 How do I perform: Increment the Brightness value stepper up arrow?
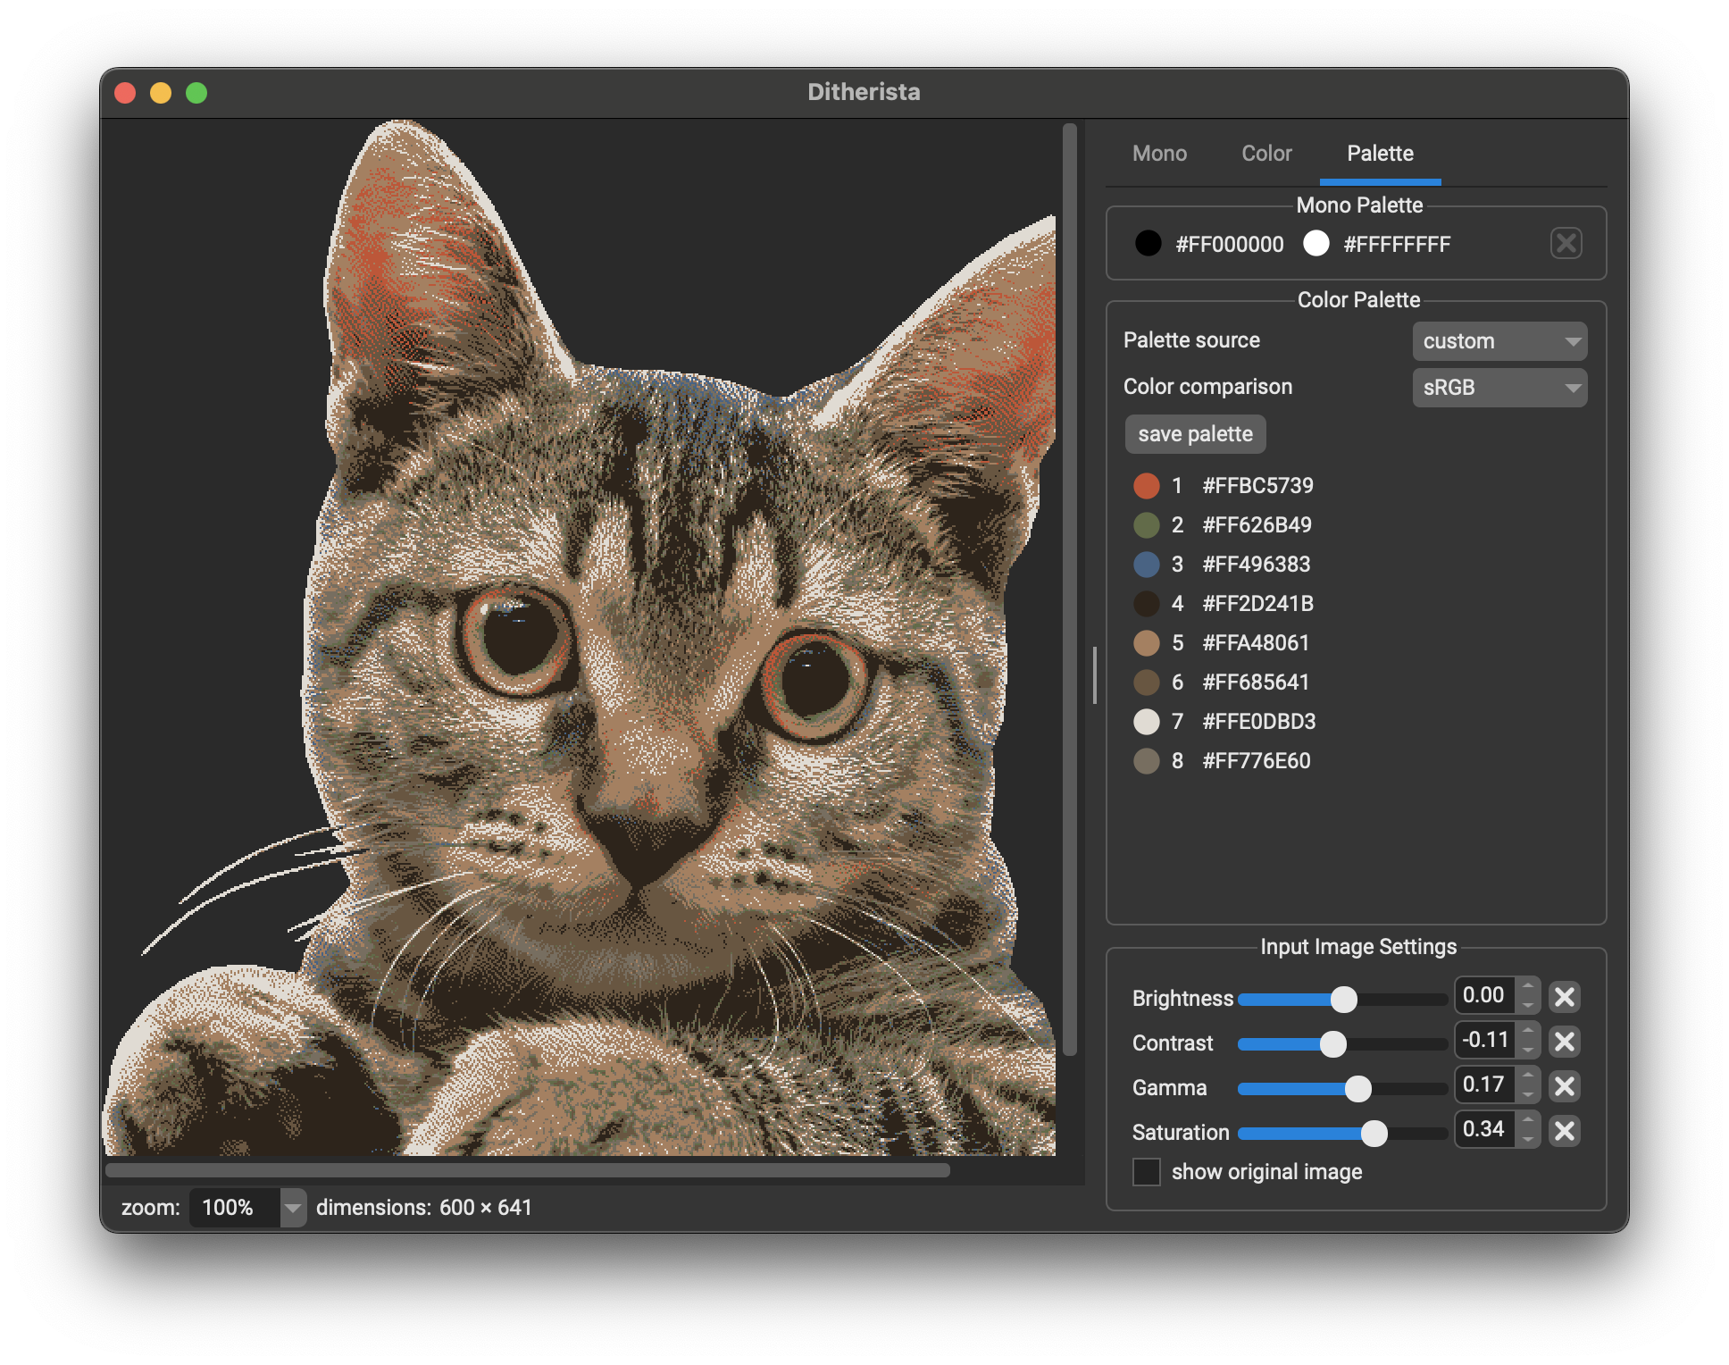click(x=1529, y=987)
